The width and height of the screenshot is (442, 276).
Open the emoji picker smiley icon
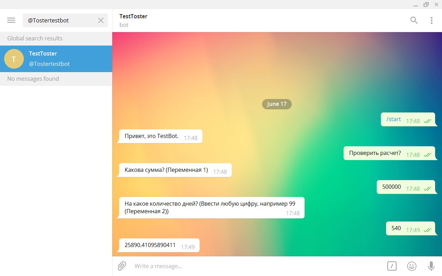412,266
